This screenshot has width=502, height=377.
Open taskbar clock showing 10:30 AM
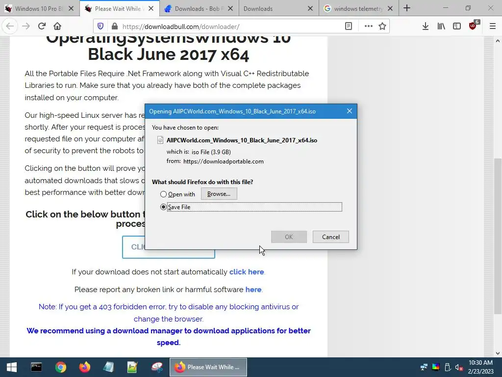point(480,367)
